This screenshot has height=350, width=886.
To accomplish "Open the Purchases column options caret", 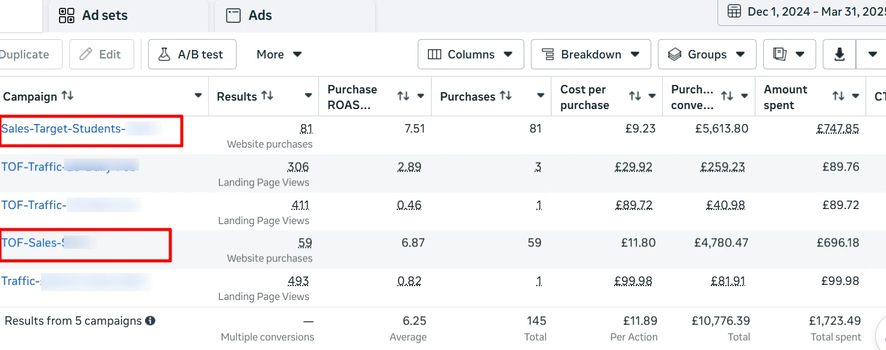I will tap(541, 96).
